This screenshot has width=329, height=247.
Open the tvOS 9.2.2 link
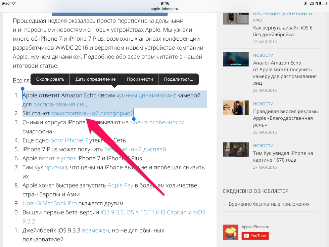[199, 212]
